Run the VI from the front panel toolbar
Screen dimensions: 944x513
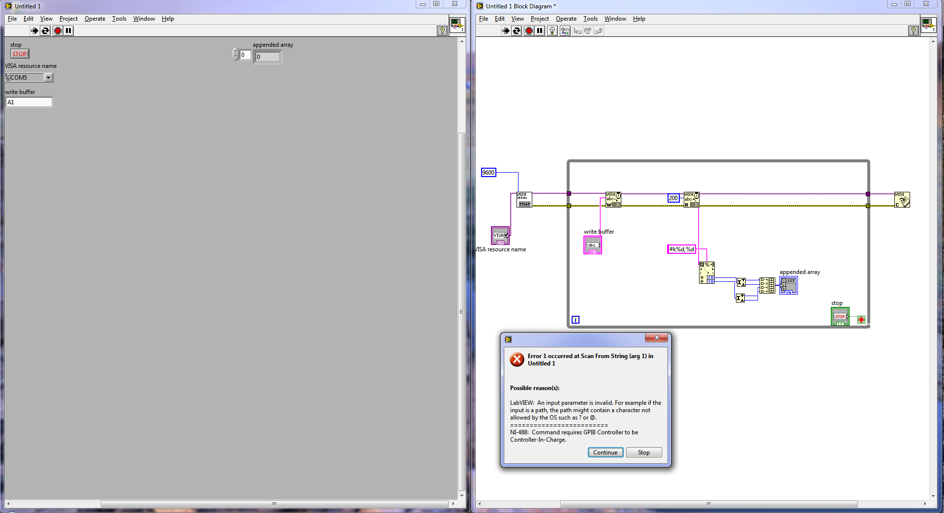pos(34,30)
